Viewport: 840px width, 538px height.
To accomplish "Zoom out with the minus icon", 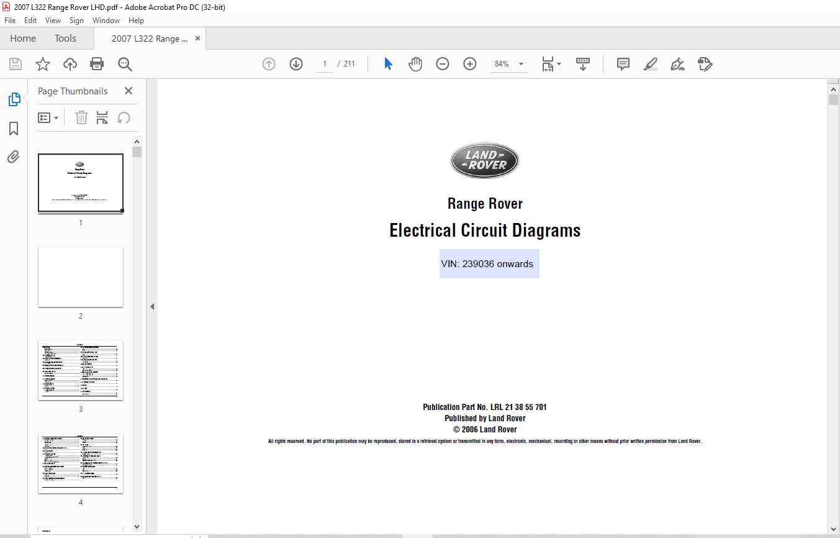I will click(x=443, y=64).
